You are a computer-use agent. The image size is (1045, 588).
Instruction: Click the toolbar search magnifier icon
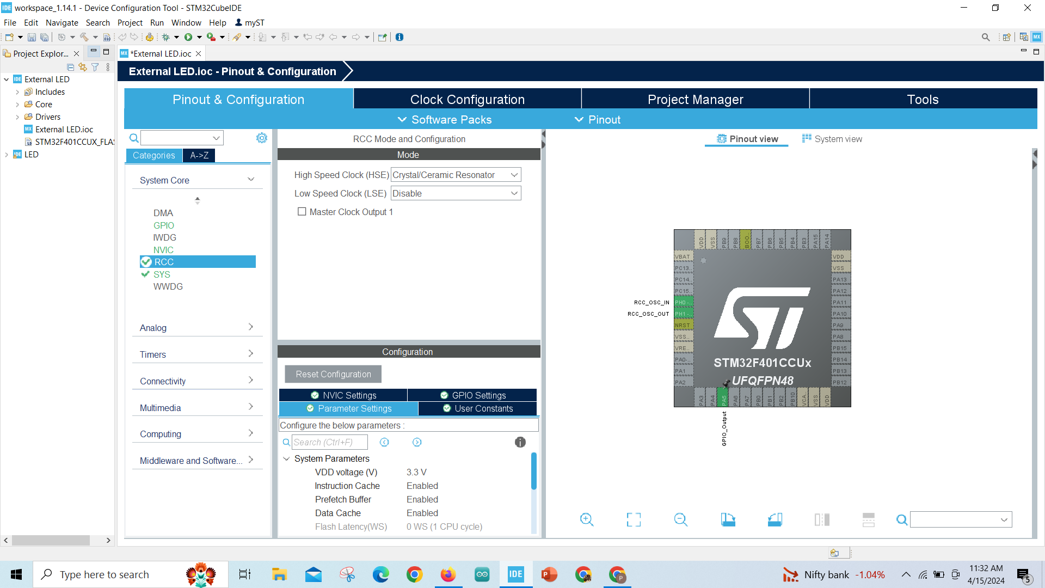[986, 37]
